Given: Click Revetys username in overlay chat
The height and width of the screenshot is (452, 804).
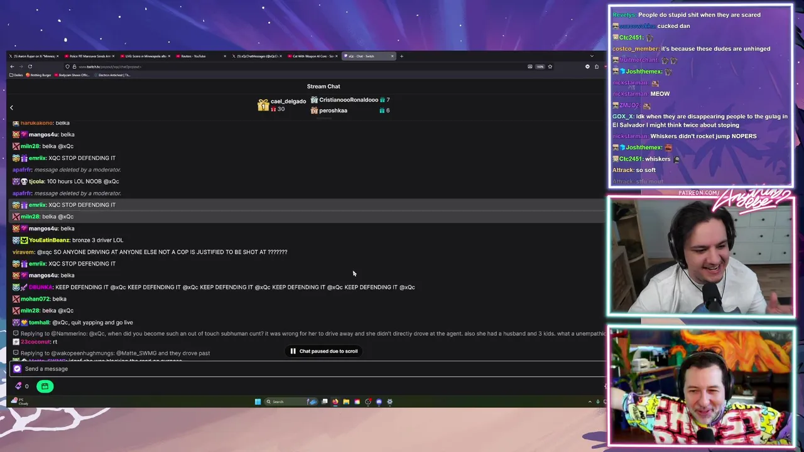Looking at the screenshot, I should pos(624,14).
